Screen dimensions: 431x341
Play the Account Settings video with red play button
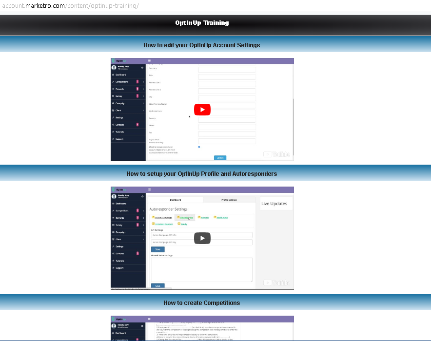tap(202, 110)
